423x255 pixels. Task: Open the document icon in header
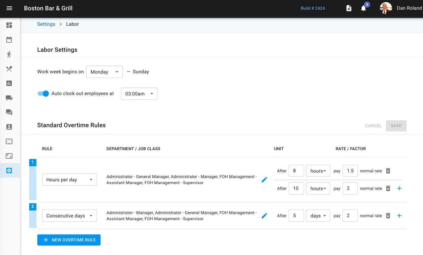pyautogui.click(x=349, y=8)
